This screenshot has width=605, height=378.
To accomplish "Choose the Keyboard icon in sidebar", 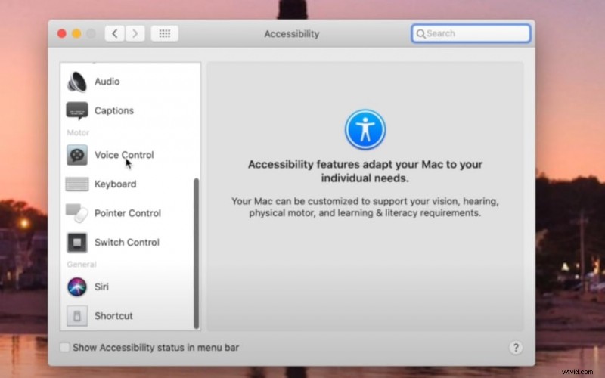I will (x=77, y=184).
